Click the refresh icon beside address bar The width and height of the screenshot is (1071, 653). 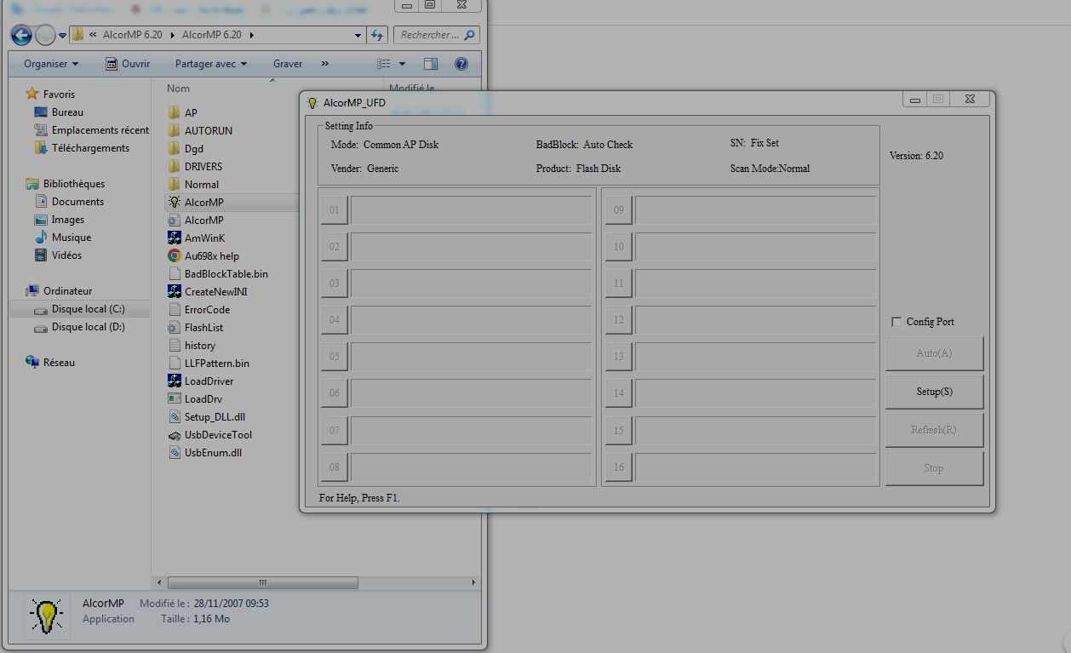pyautogui.click(x=379, y=35)
